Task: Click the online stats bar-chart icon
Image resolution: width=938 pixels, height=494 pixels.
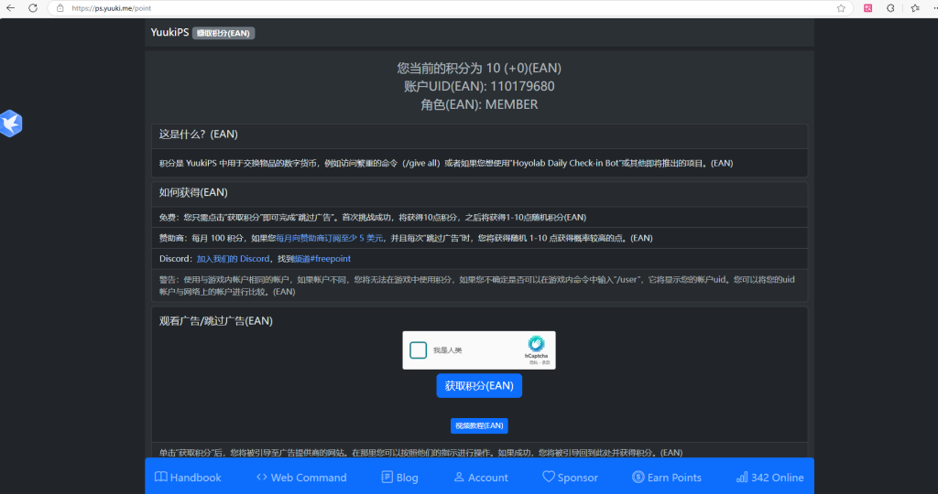Action: coord(742,477)
